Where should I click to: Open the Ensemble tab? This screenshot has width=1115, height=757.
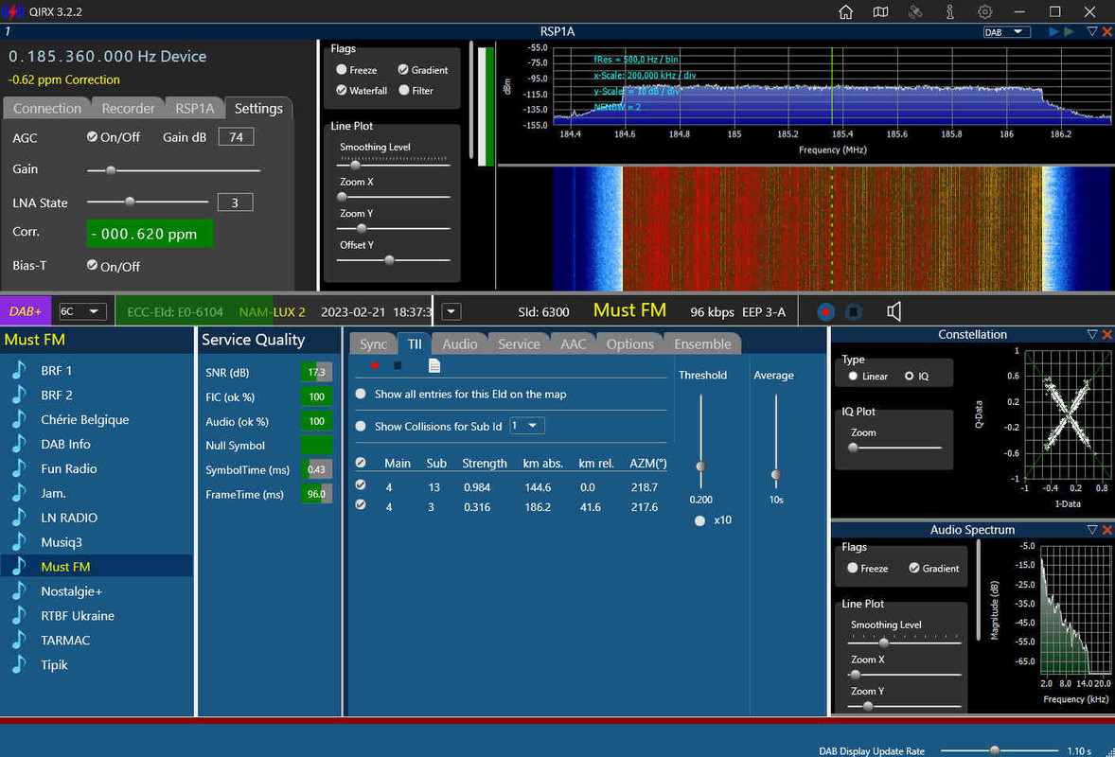coord(702,344)
